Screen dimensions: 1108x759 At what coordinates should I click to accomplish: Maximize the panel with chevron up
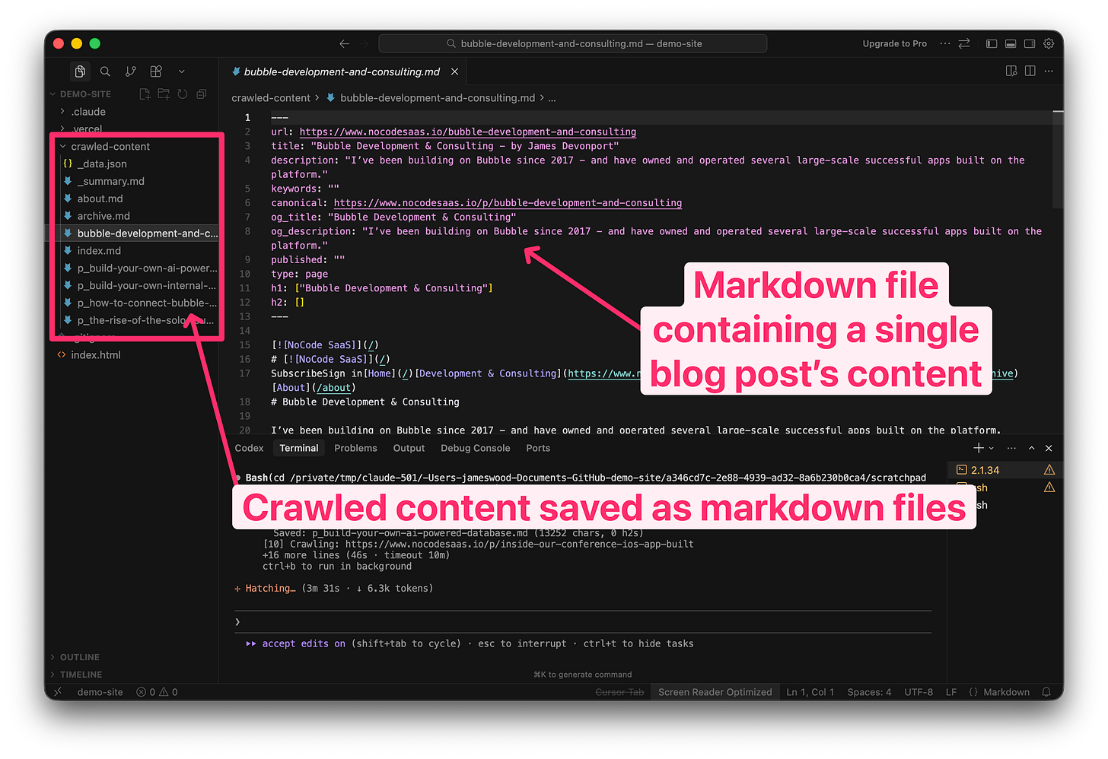tap(1031, 448)
